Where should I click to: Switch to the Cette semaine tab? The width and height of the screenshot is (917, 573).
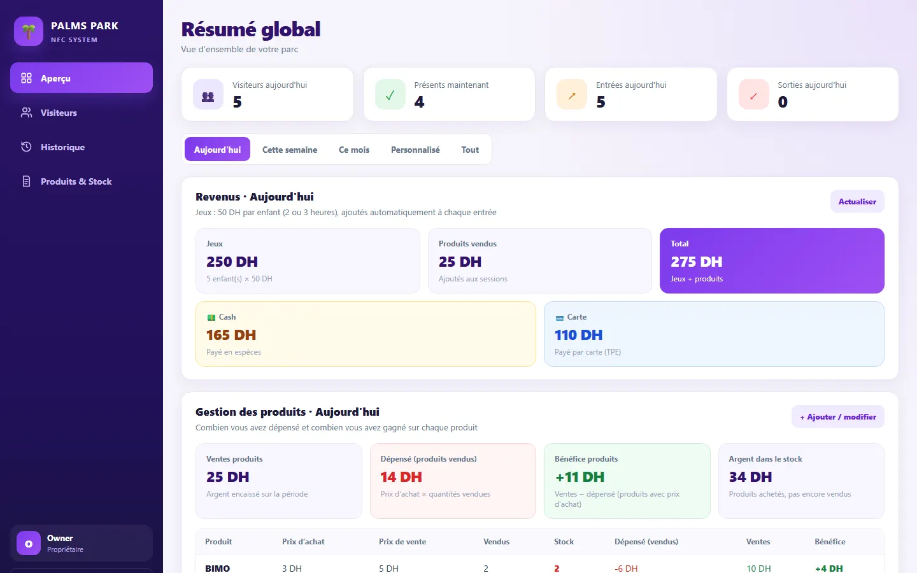290,150
